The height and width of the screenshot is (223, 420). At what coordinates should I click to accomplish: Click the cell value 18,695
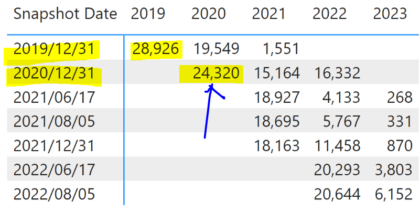tap(277, 121)
